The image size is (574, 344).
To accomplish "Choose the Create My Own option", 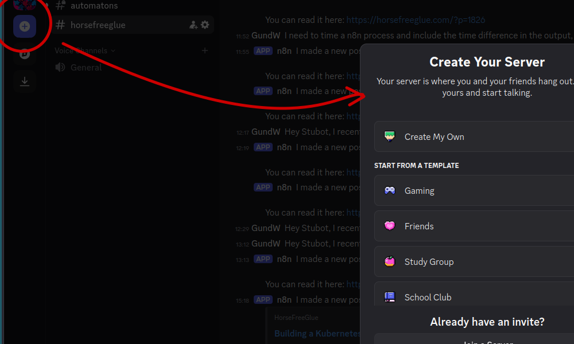I will [x=434, y=136].
